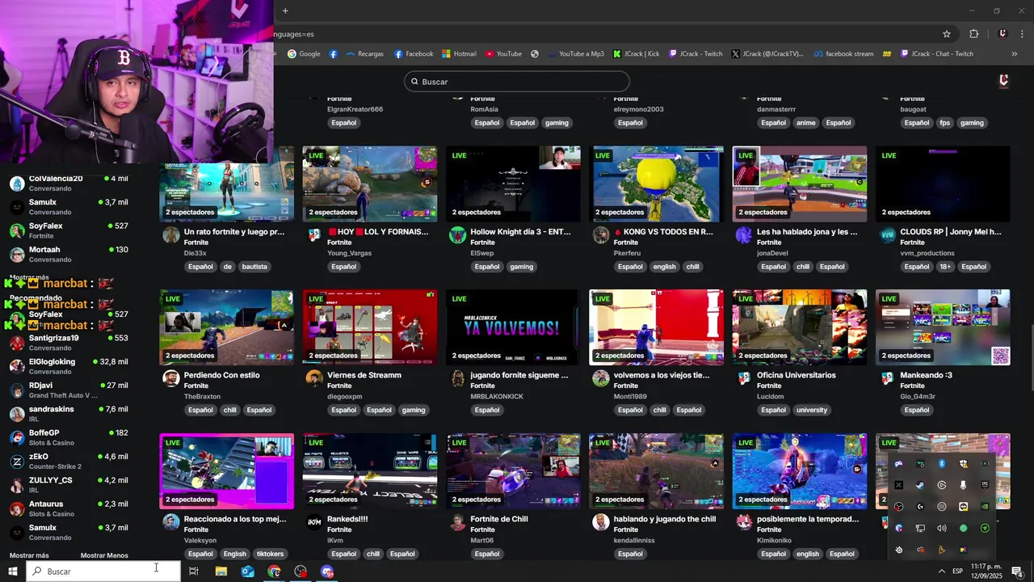This screenshot has height=582, width=1034.
Task: Open Perdiendo Con estilo stream thumbnail
Action: point(227,327)
